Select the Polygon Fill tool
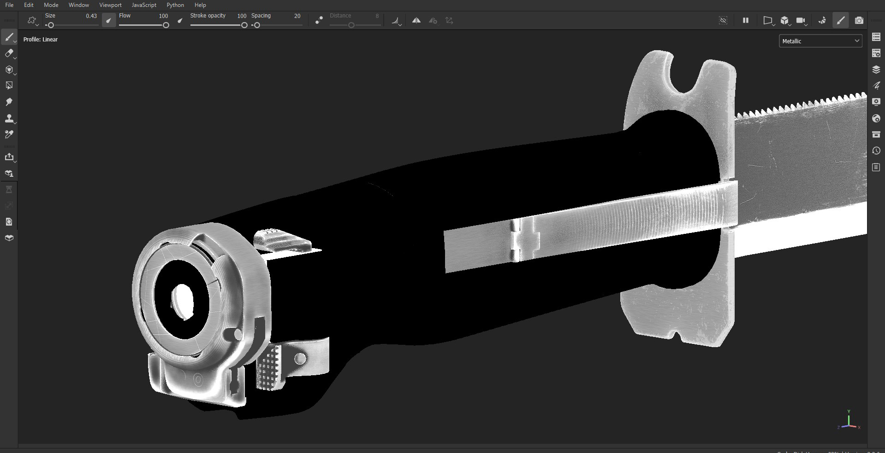The image size is (885, 453). (9, 86)
